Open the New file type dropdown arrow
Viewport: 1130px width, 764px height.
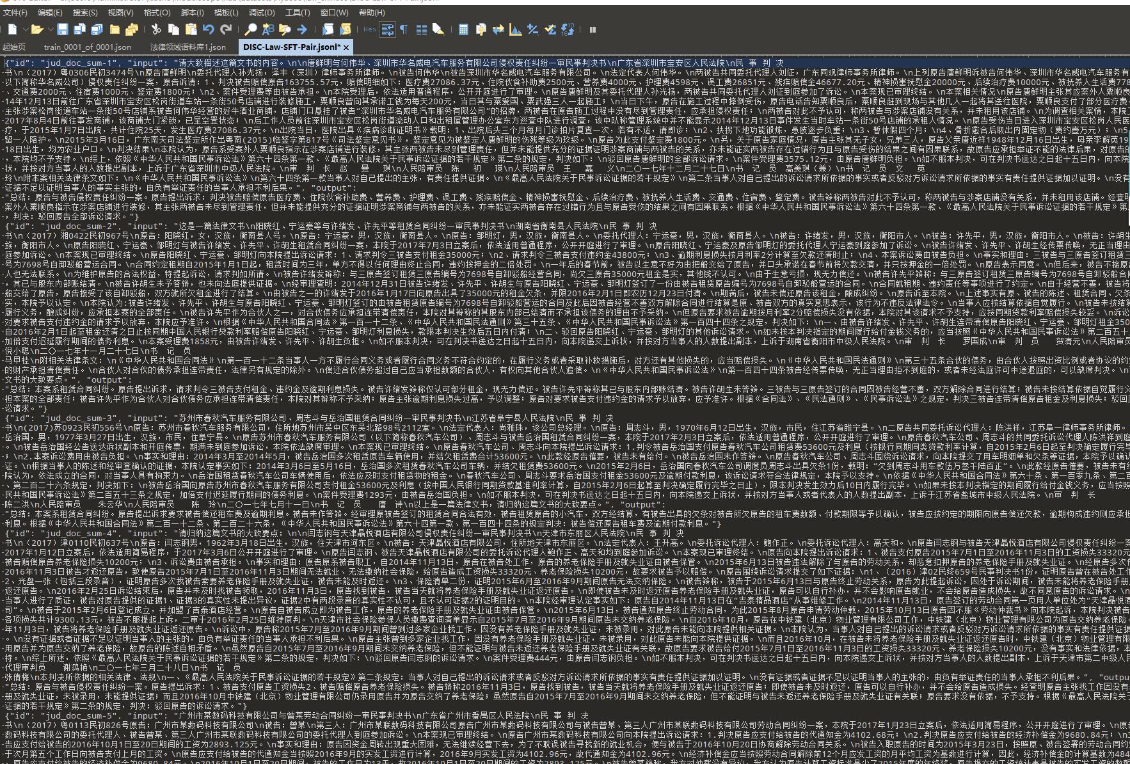click(x=26, y=29)
